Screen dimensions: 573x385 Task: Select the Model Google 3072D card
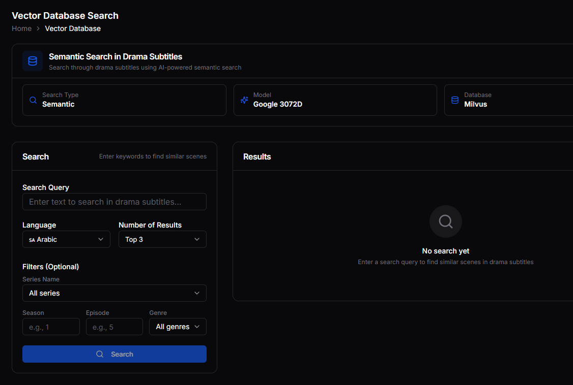click(x=335, y=100)
